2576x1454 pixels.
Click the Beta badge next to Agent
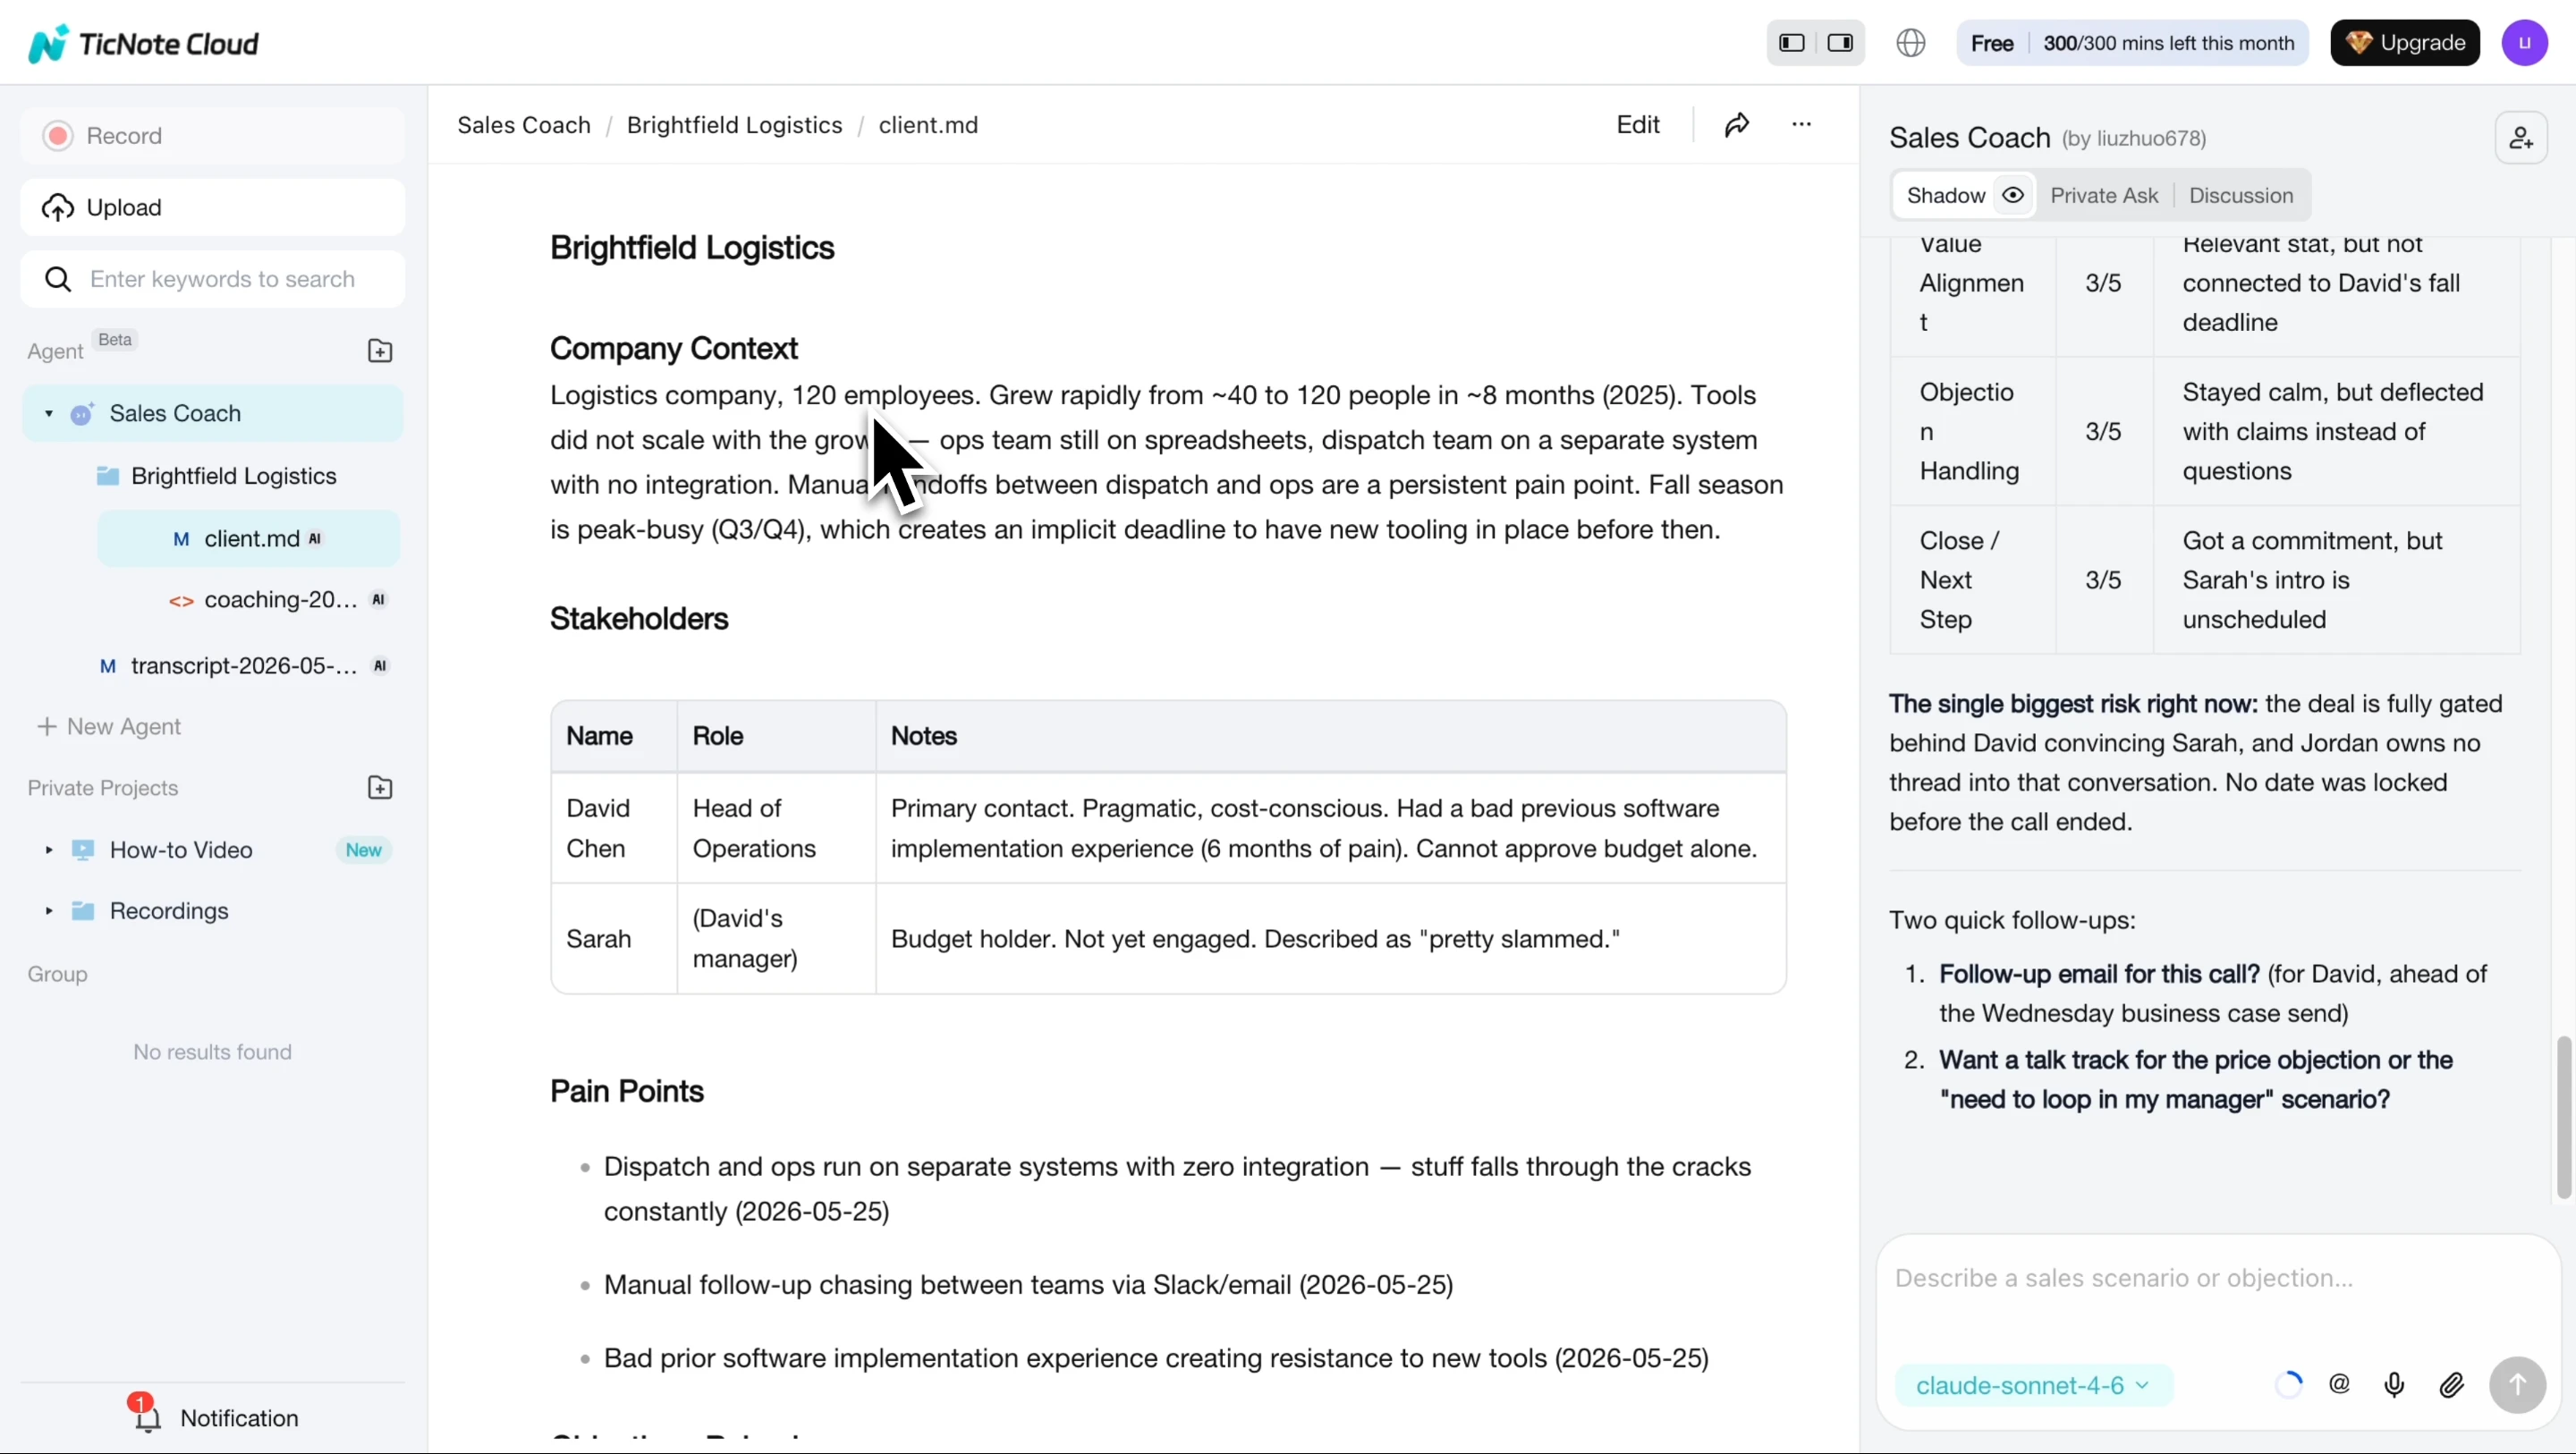pos(115,340)
